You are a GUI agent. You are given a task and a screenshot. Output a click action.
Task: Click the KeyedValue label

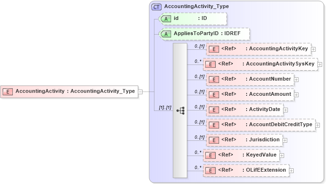click(261, 155)
